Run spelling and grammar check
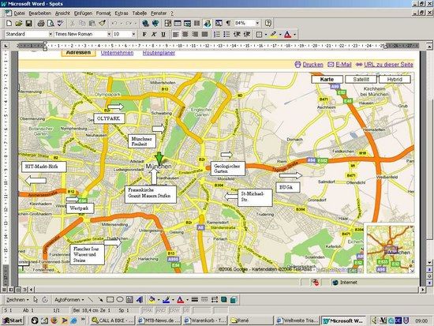434x326 pixels. (60, 23)
